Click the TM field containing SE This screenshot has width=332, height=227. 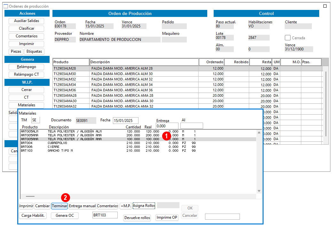click(36, 120)
